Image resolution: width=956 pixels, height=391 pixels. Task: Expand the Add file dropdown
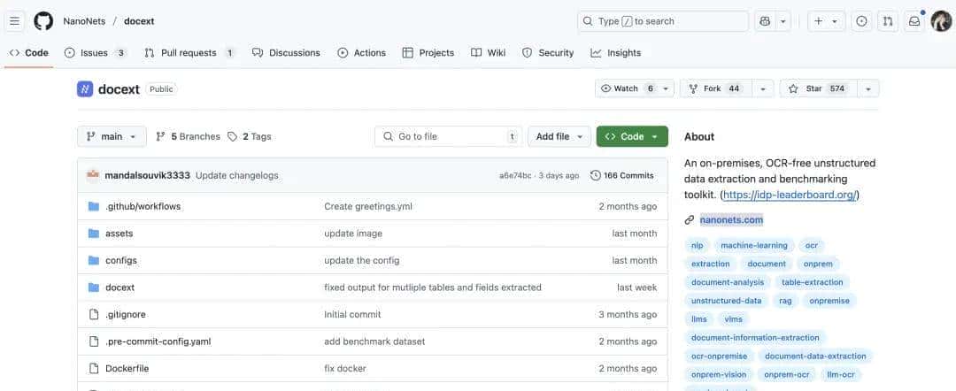coord(559,136)
